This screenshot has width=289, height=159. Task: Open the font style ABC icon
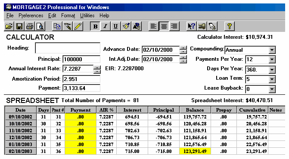point(137,26)
